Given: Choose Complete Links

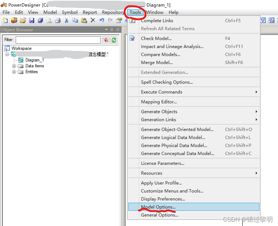Looking at the screenshot, I should (x=194, y=20).
